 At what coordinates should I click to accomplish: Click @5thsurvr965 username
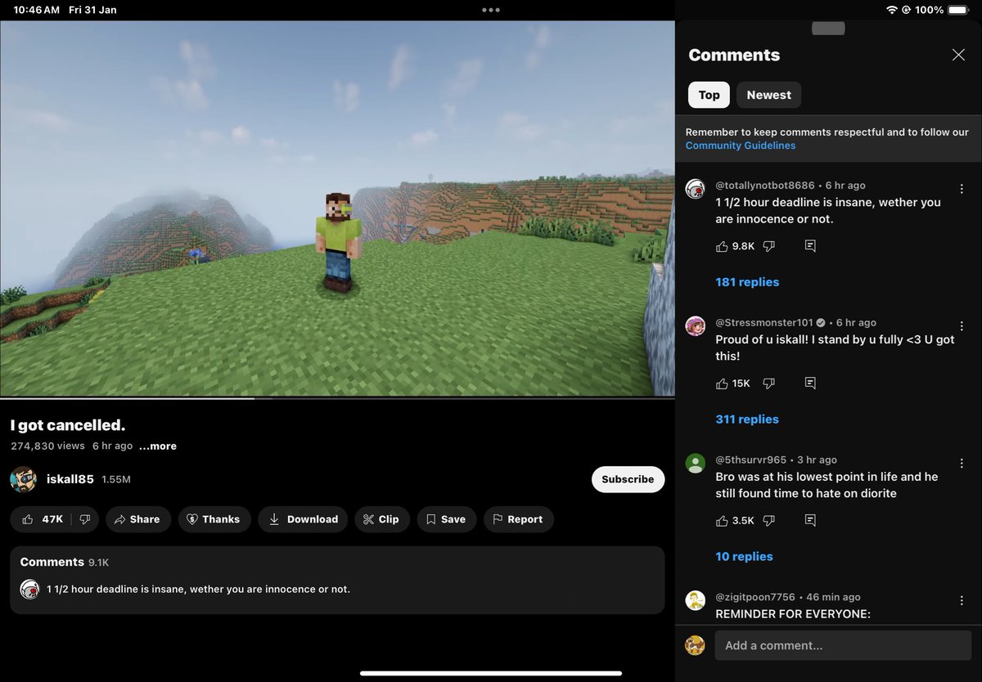click(750, 460)
